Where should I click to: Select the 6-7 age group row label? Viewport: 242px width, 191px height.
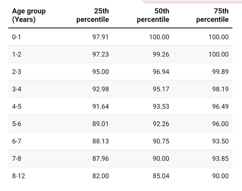tap(16, 141)
